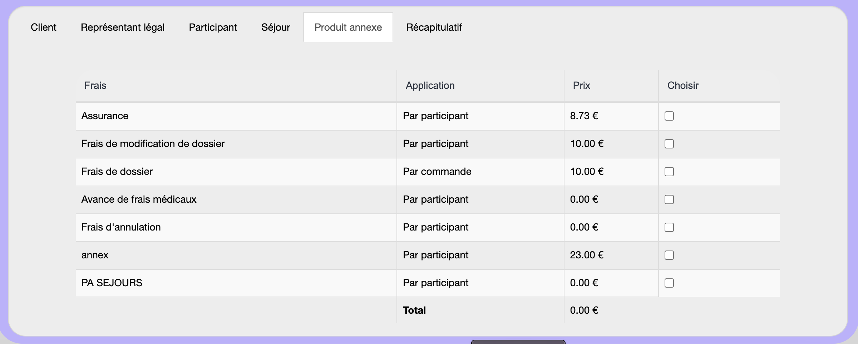Image resolution: width=858 pixels, height=344 pixels.
Task: Click the Total amount 0.00 € cell
Action: point(584,310)
